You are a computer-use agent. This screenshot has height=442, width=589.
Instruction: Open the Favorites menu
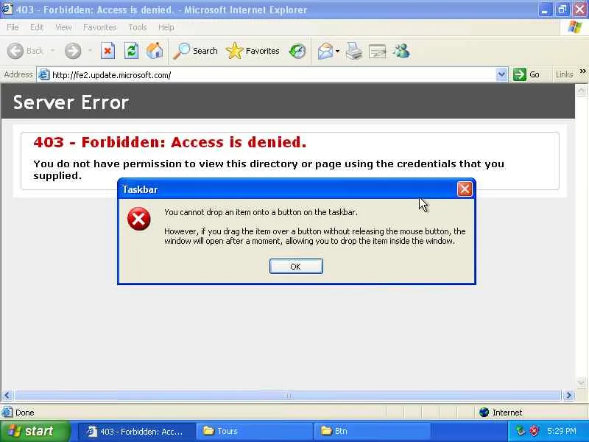(x=99, y=27)
